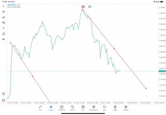This screenshot has width=166, height=115.
Task: Open the candlestick chart type icon
Action: [x=4, y=12]
